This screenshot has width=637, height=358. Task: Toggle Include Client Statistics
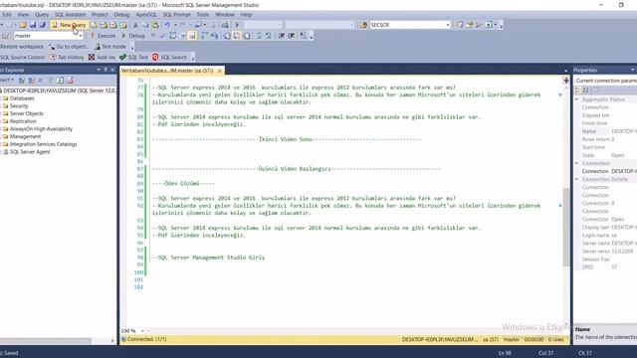coord(214,36)
